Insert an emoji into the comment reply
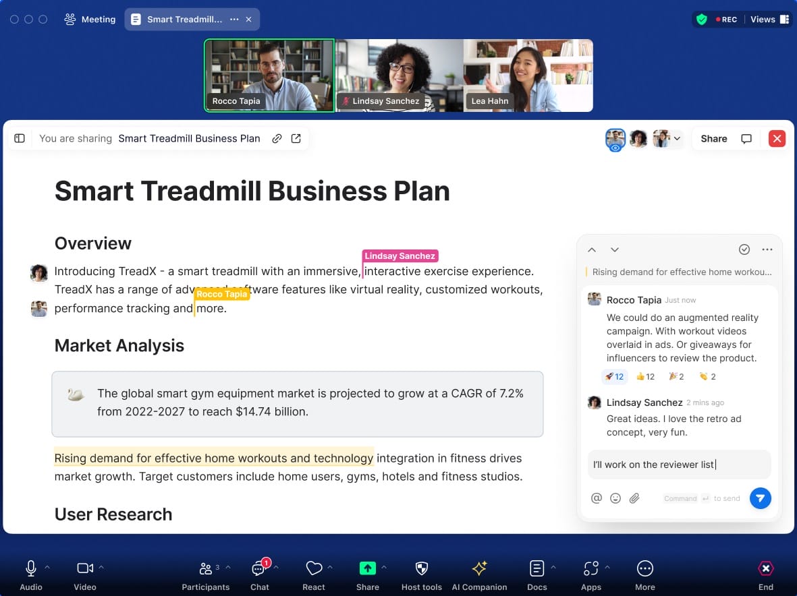Viewport: 797px width, 596px height. click(x=615, y=498)
